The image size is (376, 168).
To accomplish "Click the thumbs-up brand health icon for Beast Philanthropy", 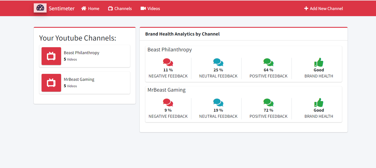I will [319, 62].
